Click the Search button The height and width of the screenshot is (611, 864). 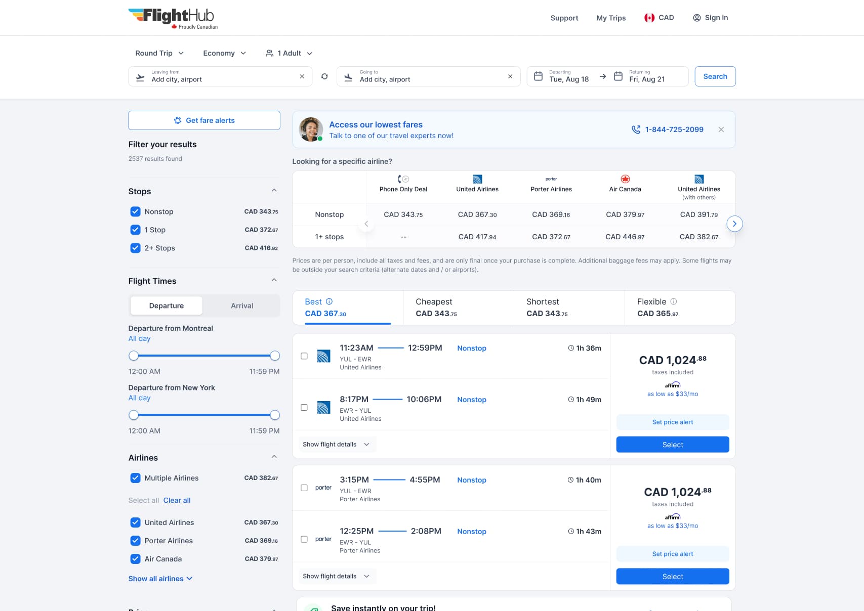(x=715, y=76)
